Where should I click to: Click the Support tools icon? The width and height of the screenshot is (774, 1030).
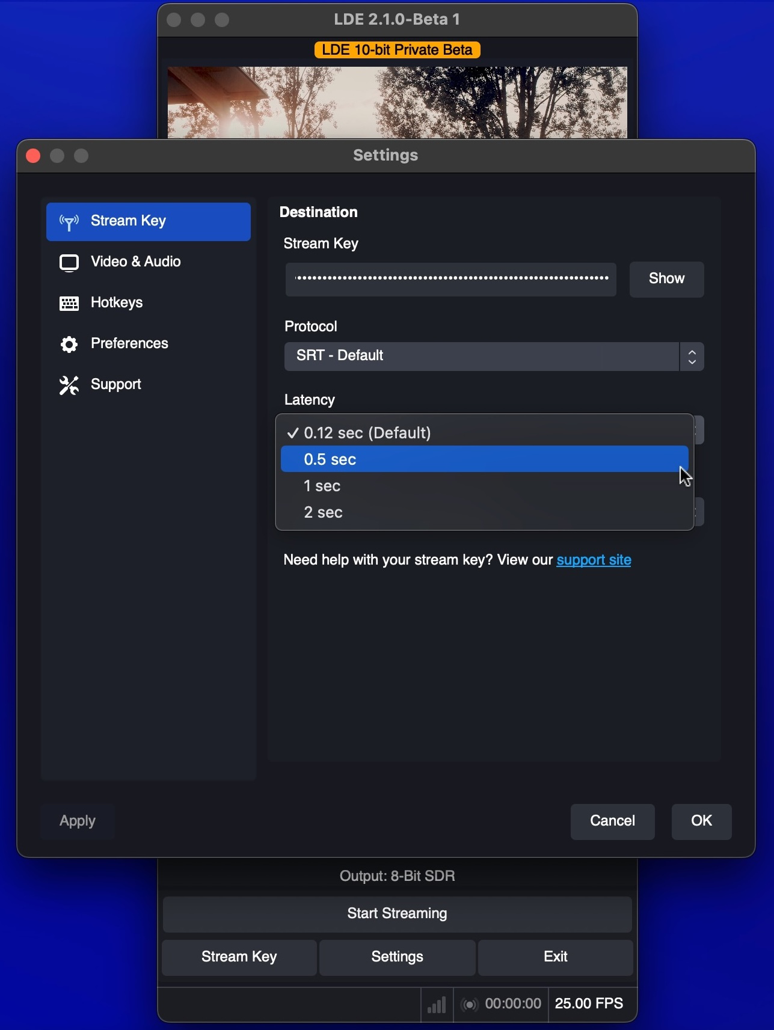coord(69,385)
